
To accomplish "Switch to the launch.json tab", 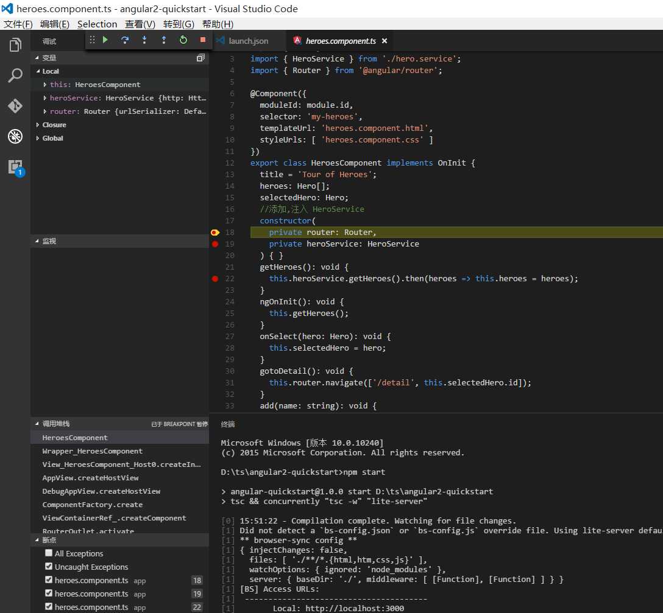I will [x=248, y=41].
